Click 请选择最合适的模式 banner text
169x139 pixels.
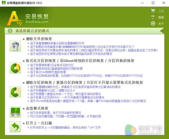click(32, 31)
